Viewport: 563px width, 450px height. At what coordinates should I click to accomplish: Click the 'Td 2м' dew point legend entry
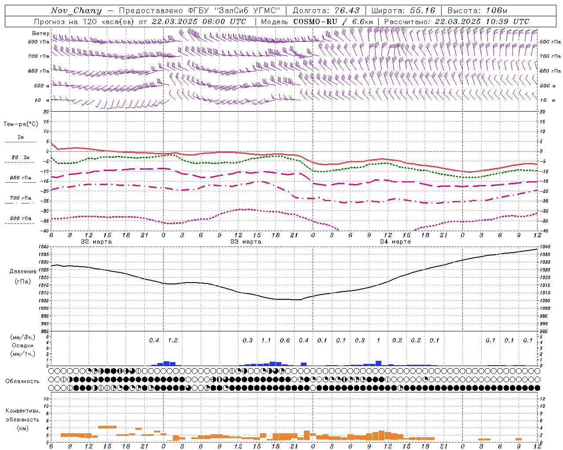[x=21, y=157]
